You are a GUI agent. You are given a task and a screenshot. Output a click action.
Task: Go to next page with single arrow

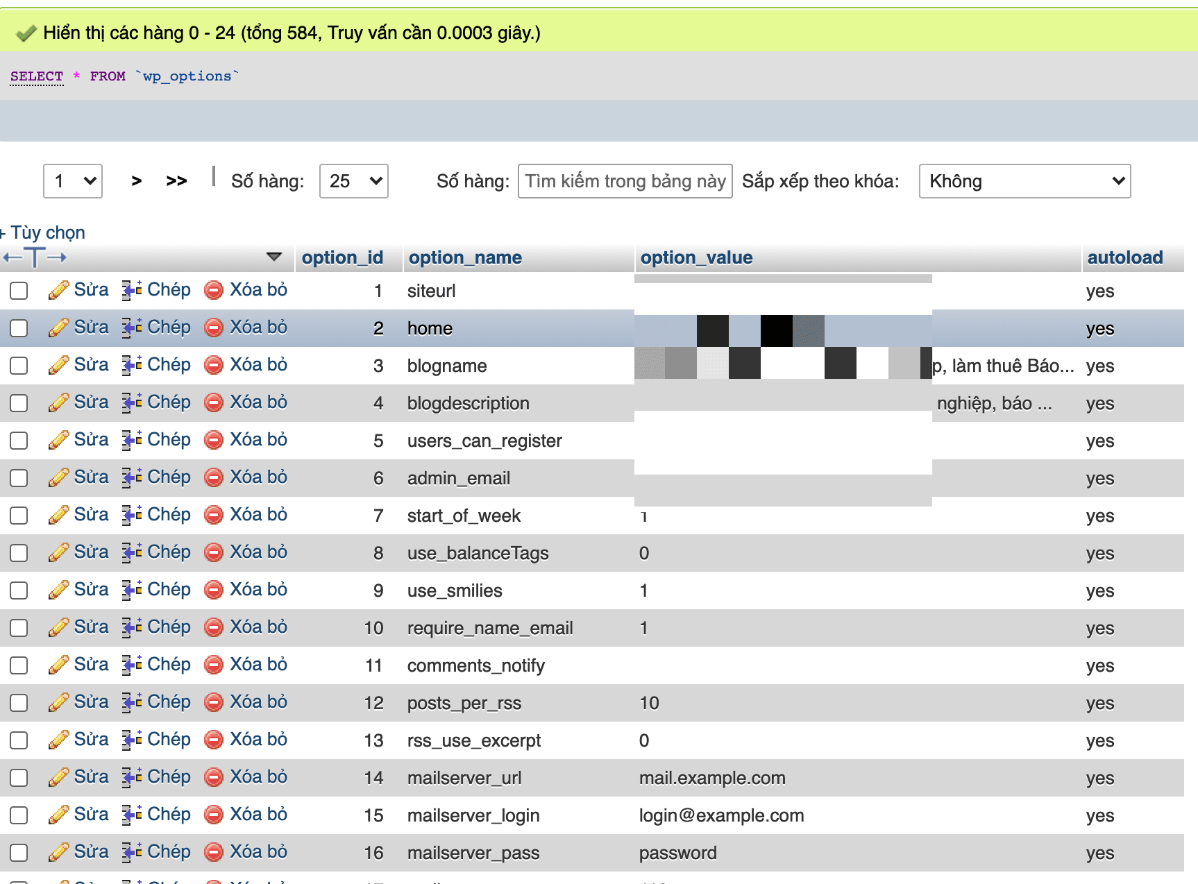tap(137, 181)
